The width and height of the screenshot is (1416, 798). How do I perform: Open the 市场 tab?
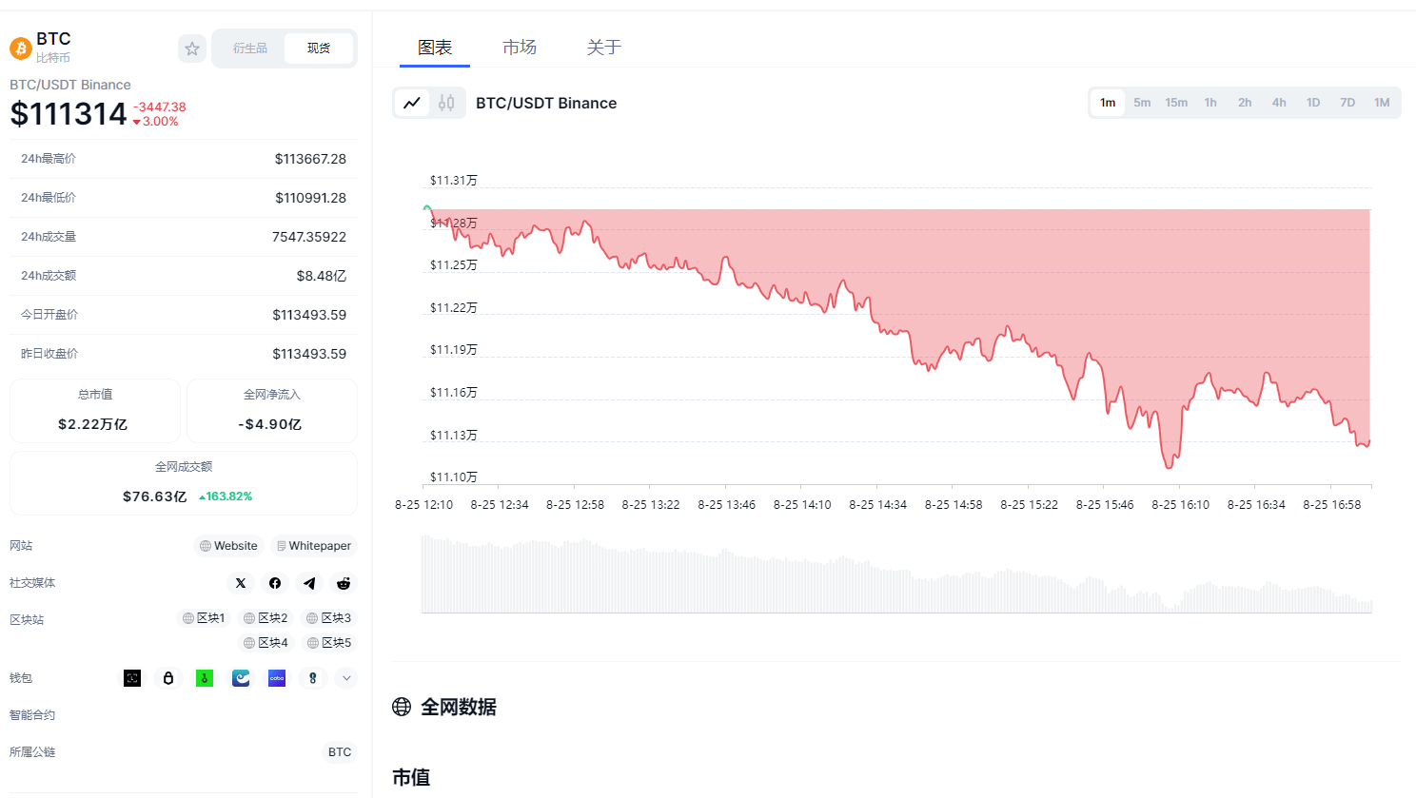tap(520, 48)
